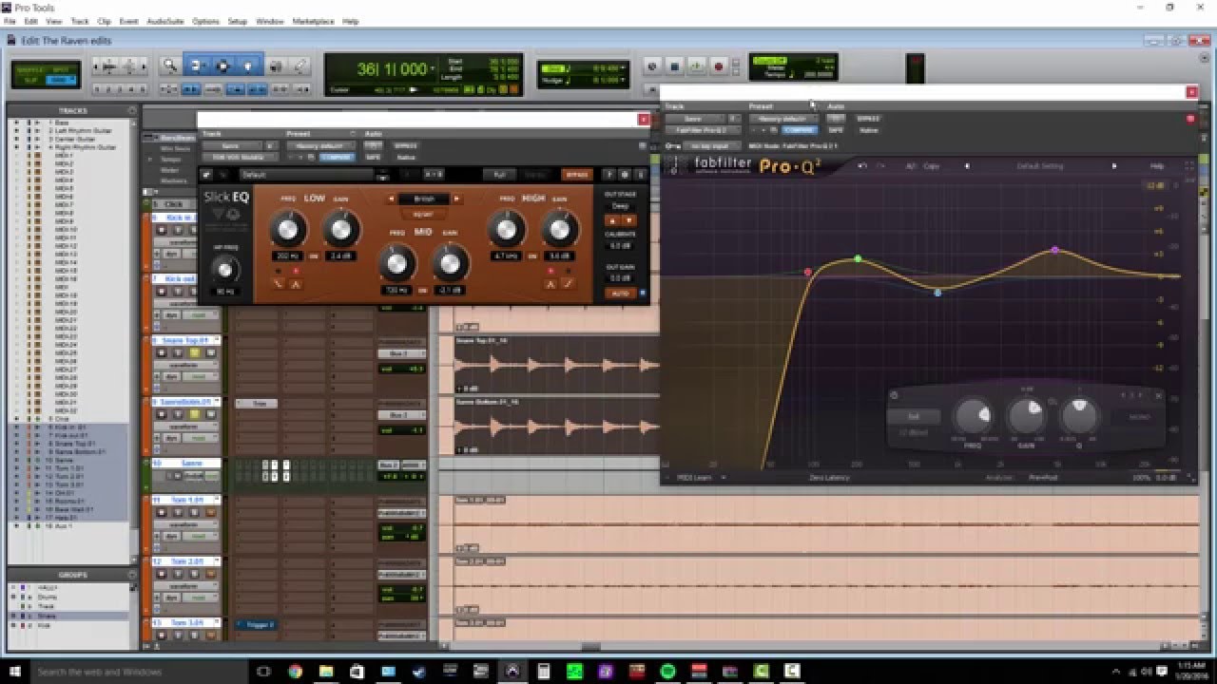The width and height of the screenshot is (1217, 684).
Task: Open the Pro-Q window factory default preset dropdown
Action: [782, 119]
